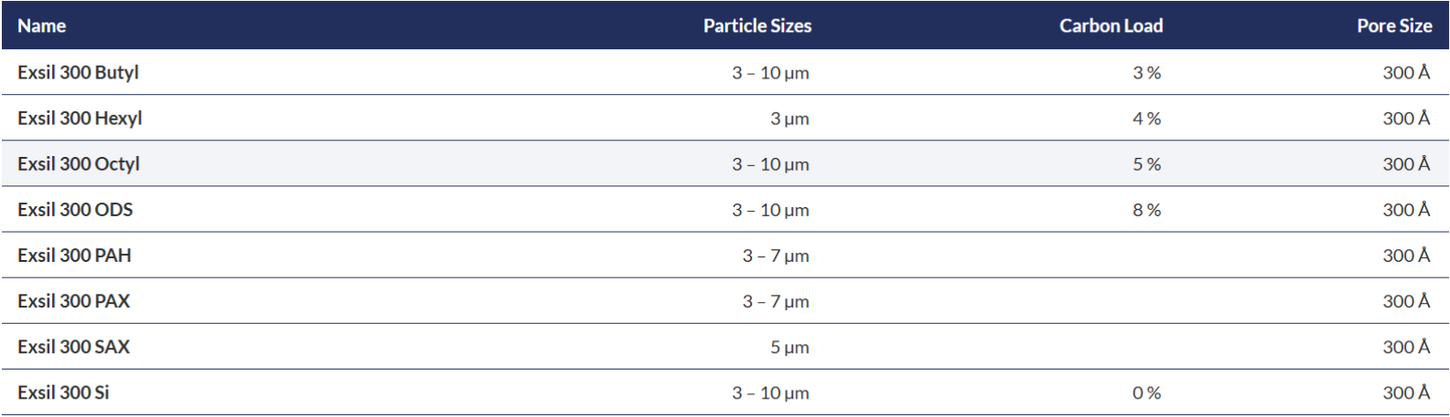Select the 4 % carbon load cell

(1146, 119)
